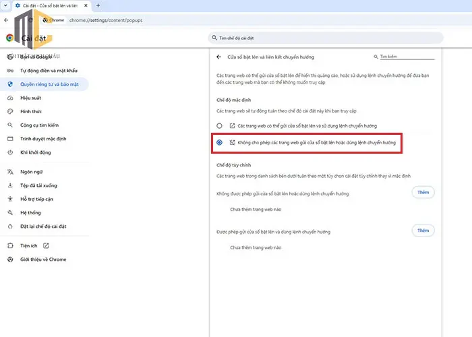Click the Tiện ích external link icon
Viewport: 472px width, 337px height.
pyautogui.click(x=46, y=246)
